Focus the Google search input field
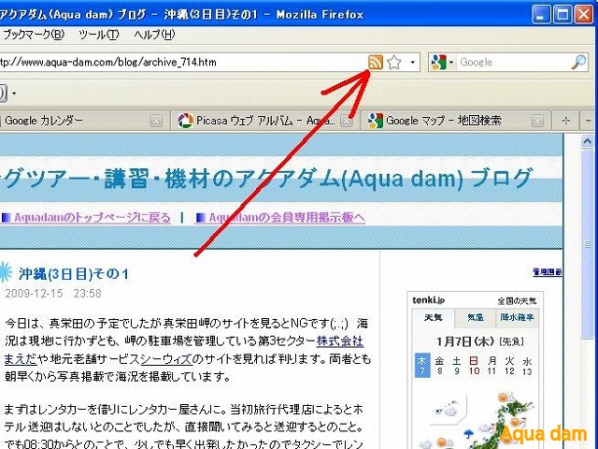The image size is (598, 449). 513,62
